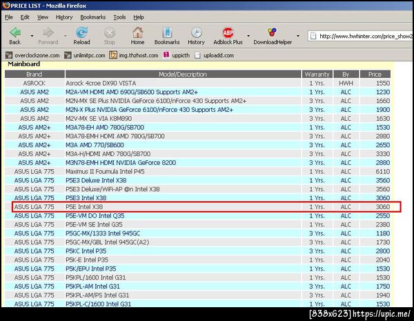Screen dimensions: 414x321
Task: Open the Bookmarks menu in the menu bar
Action: pyautogui.click(x=93, y=17)
